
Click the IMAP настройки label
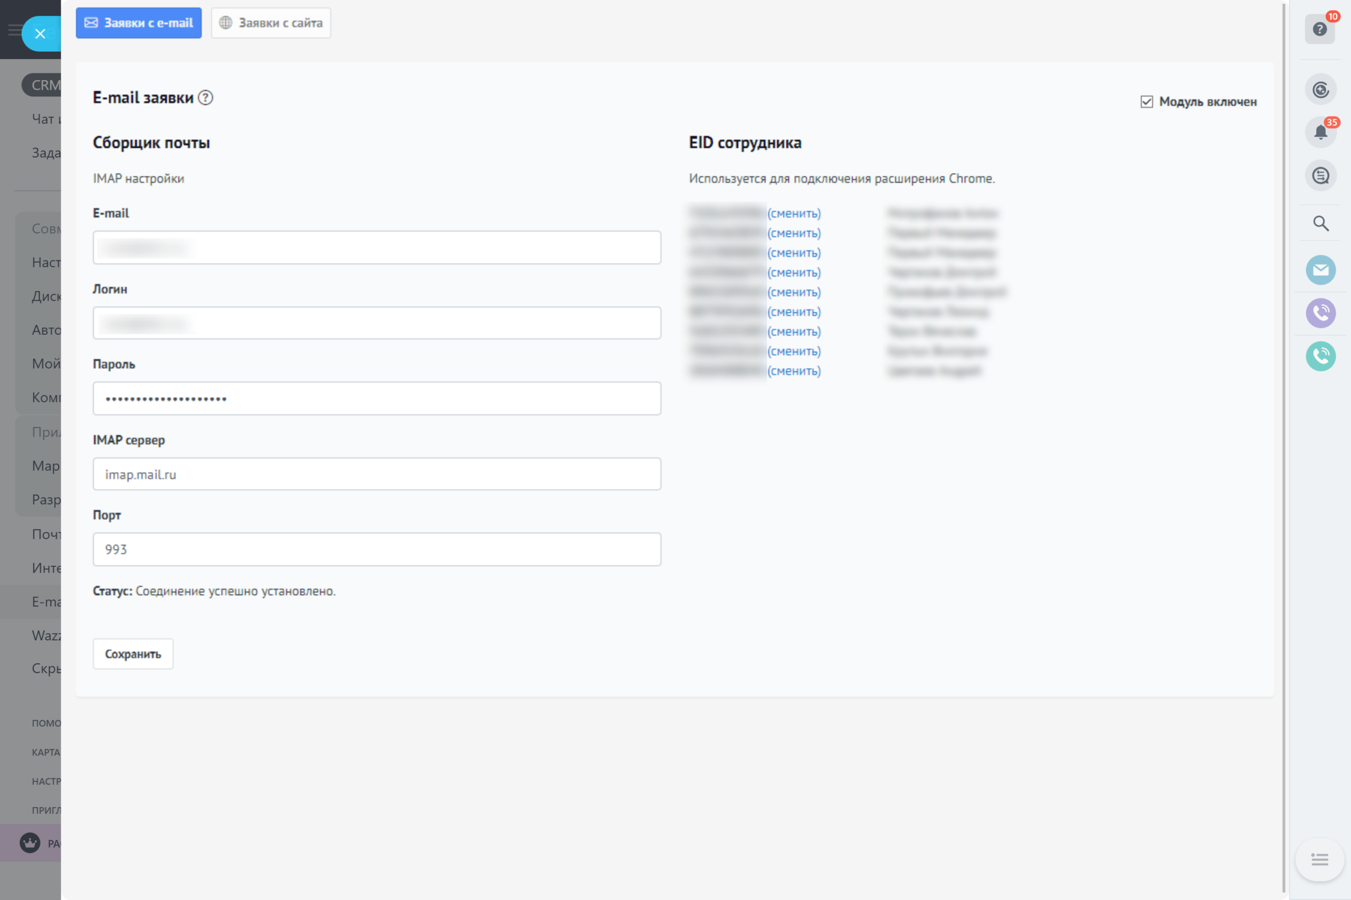(138, 179)
